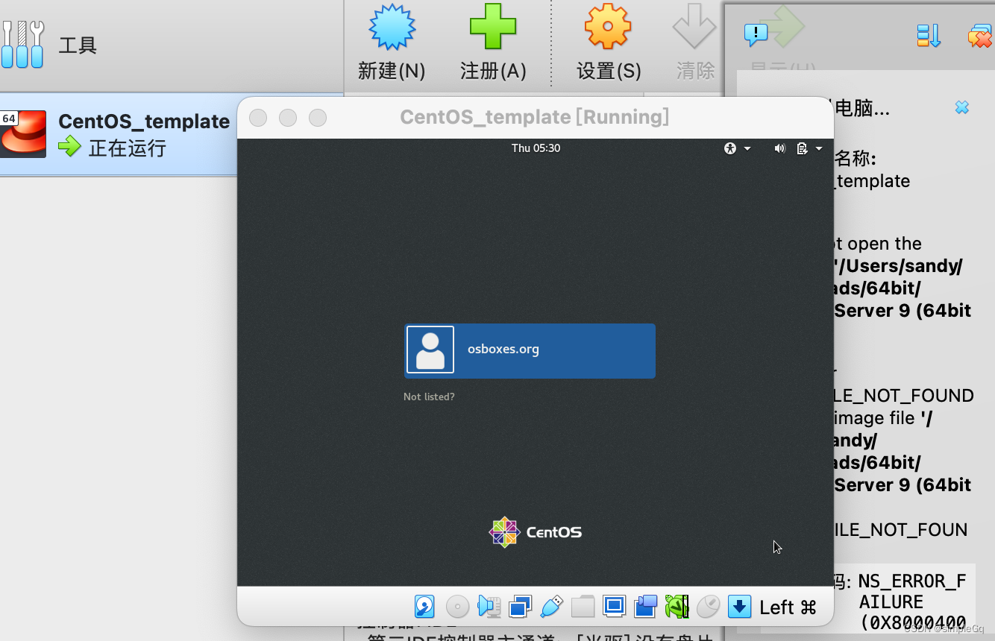Click the Register (注册) green plus icon
The image size is (995, 641).
point(493,27)
